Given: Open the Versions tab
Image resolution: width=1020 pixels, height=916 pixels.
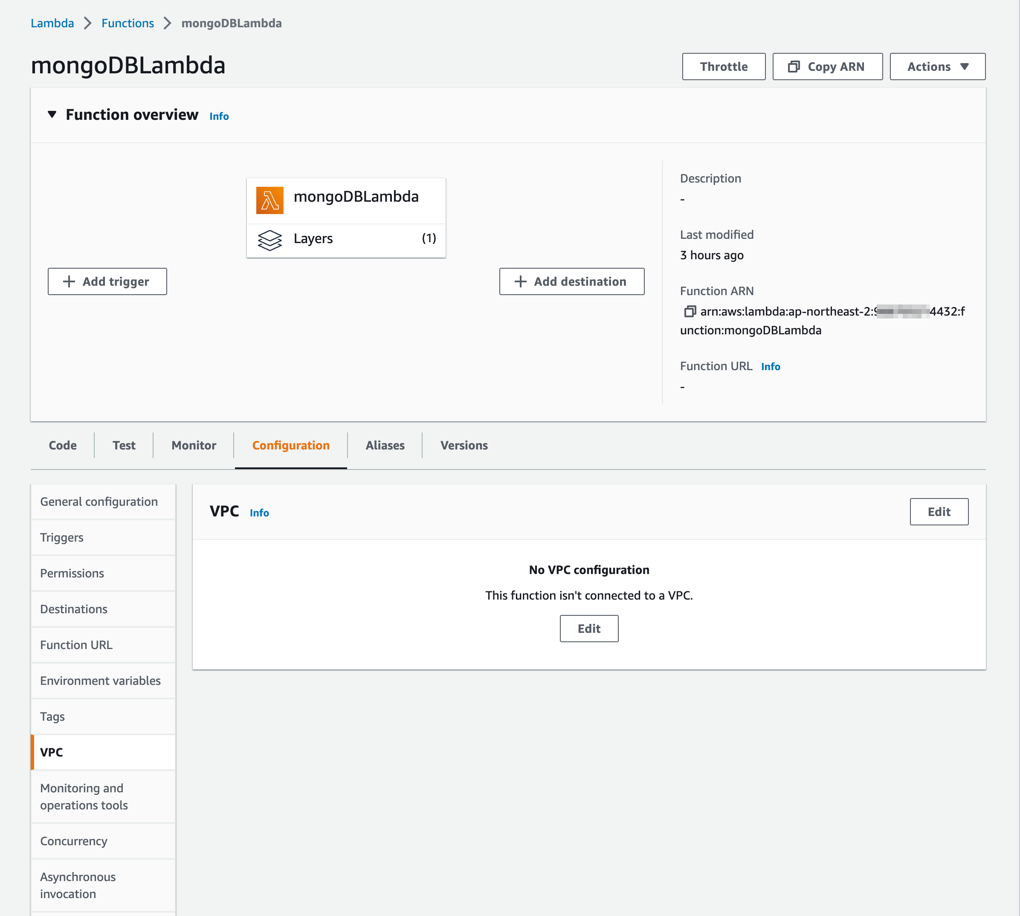Looking at the screenshot, I should [x=464, y=445].
